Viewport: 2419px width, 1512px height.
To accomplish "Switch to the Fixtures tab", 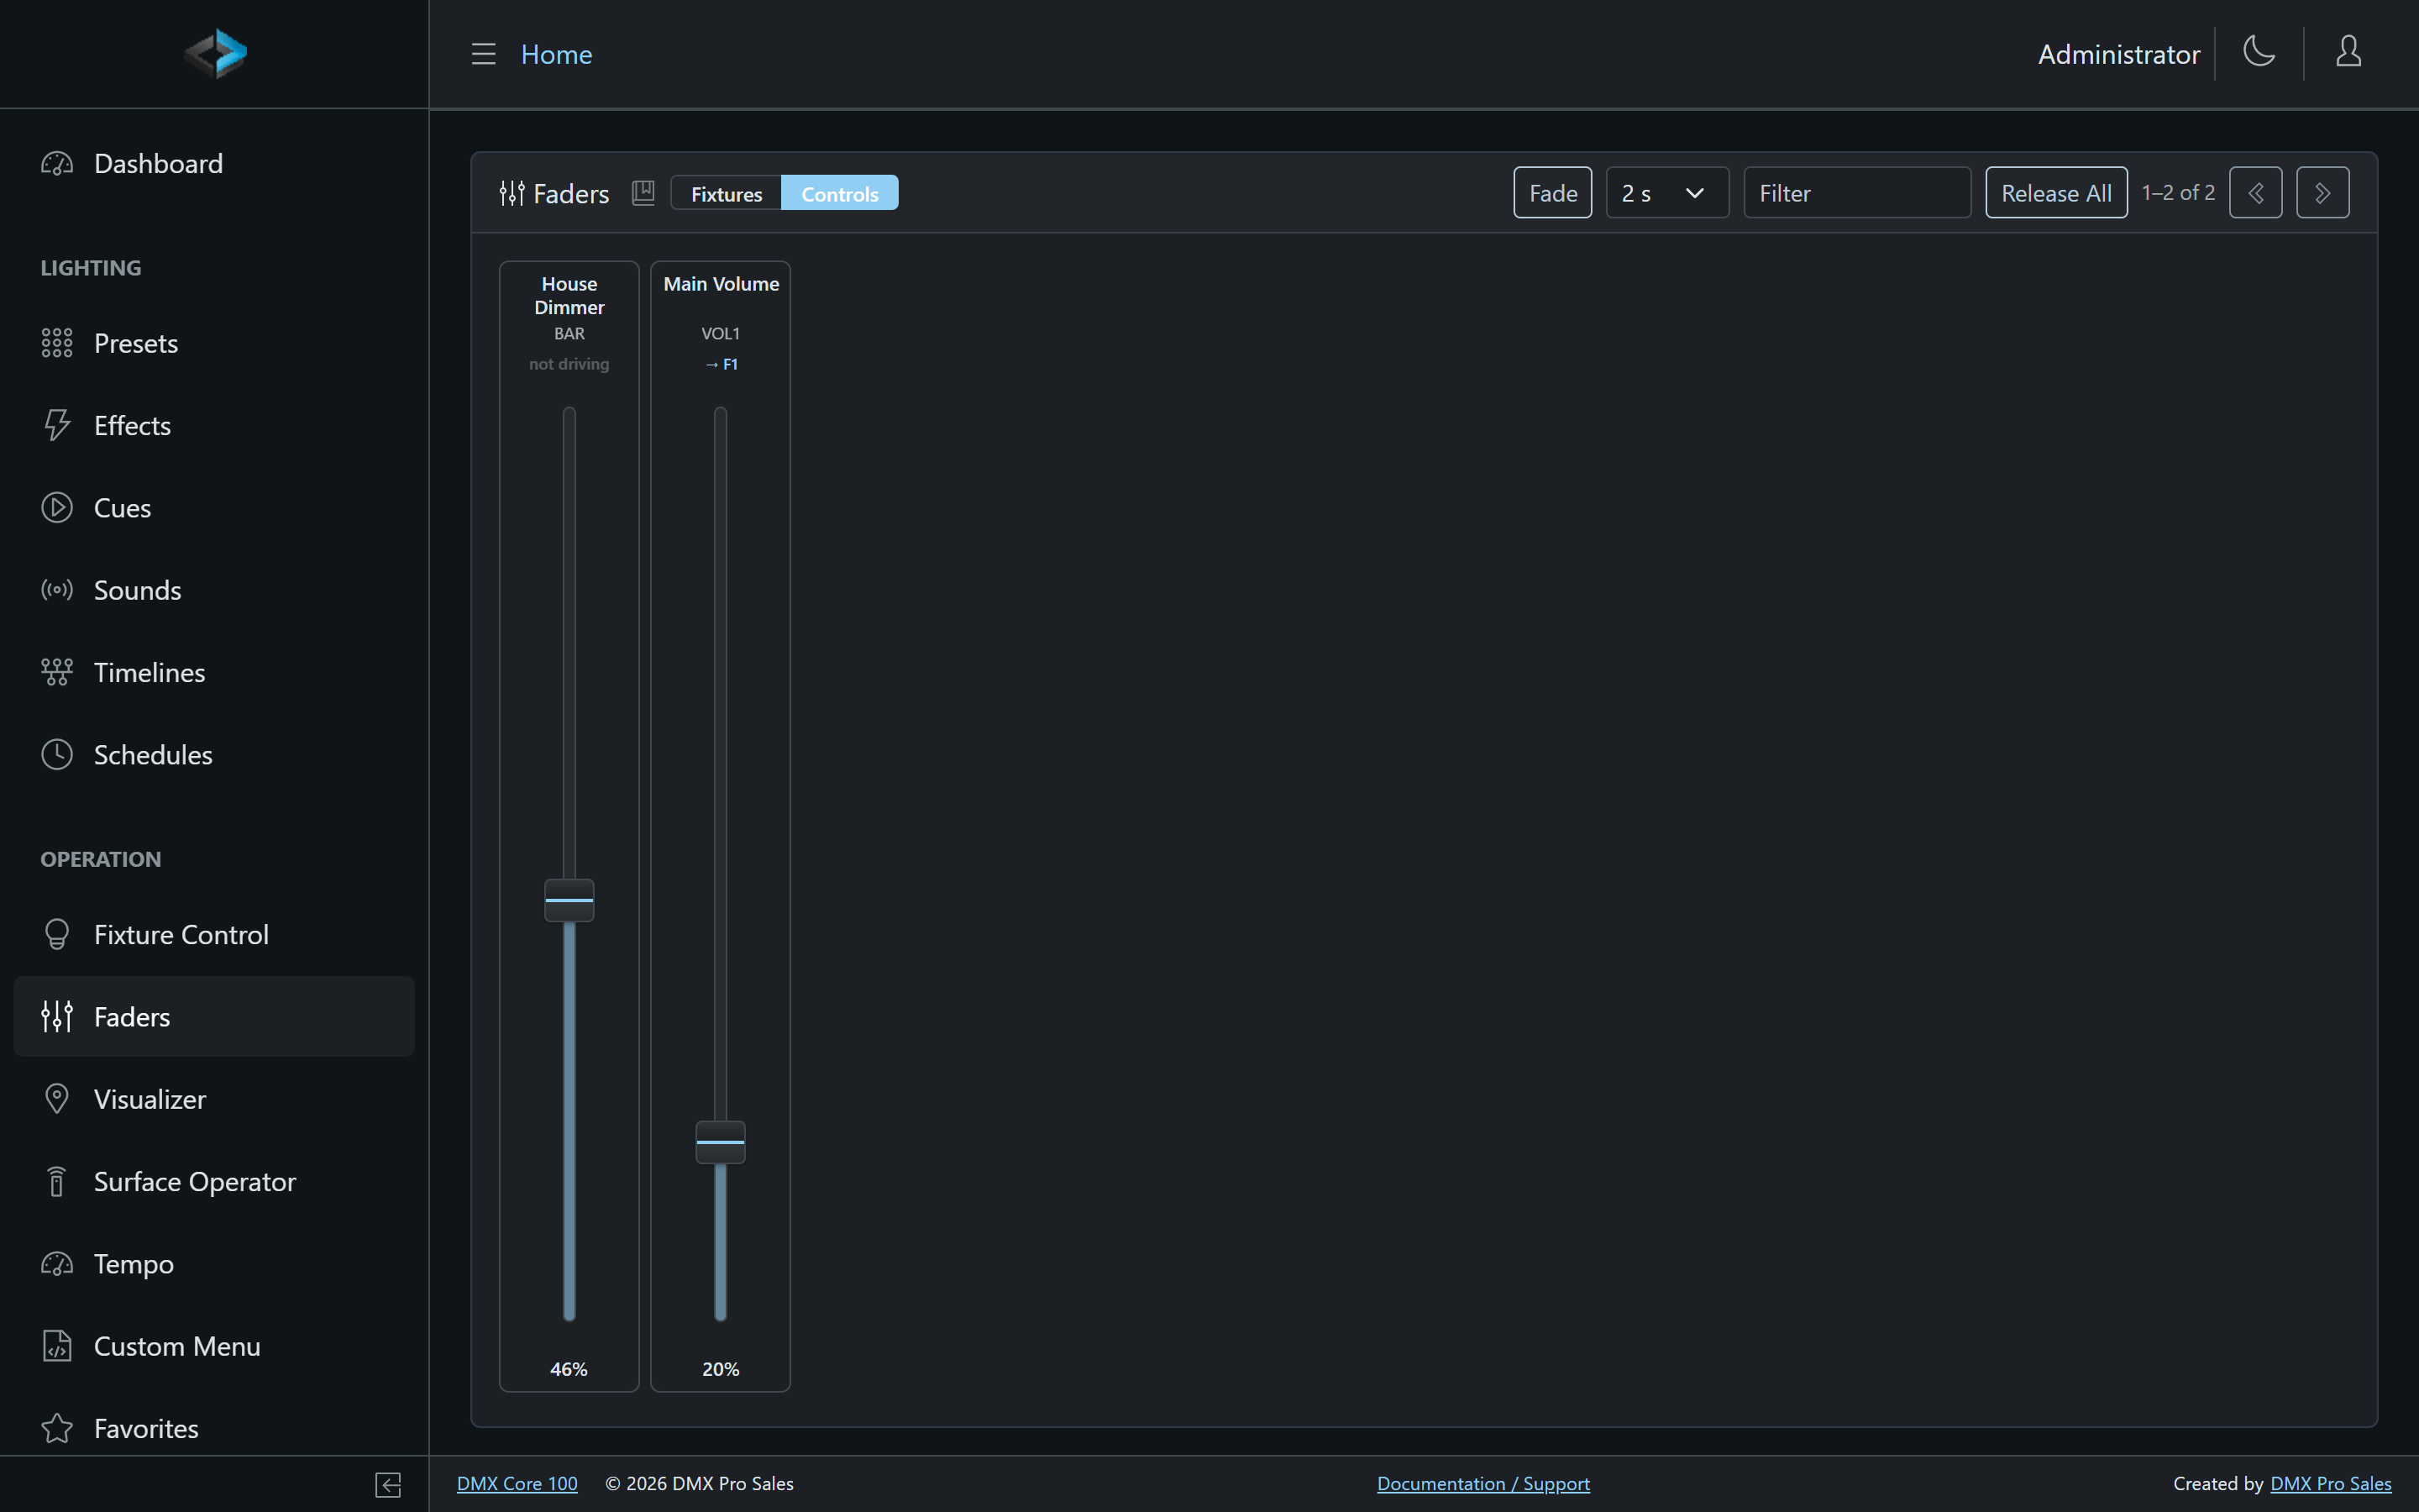I will pos(727,193).
